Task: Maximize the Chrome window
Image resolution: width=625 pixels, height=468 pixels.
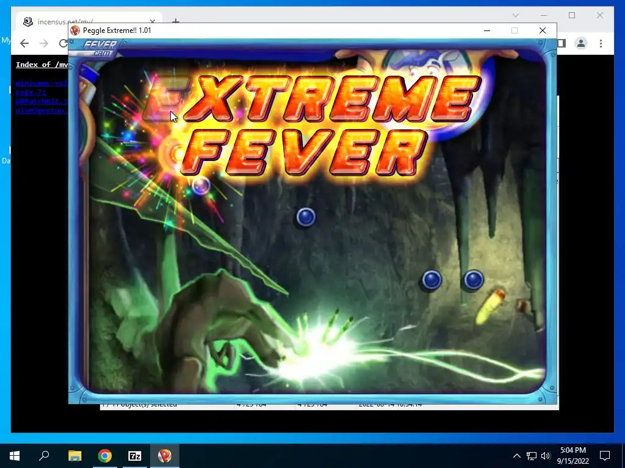Action: pos(571,15)
